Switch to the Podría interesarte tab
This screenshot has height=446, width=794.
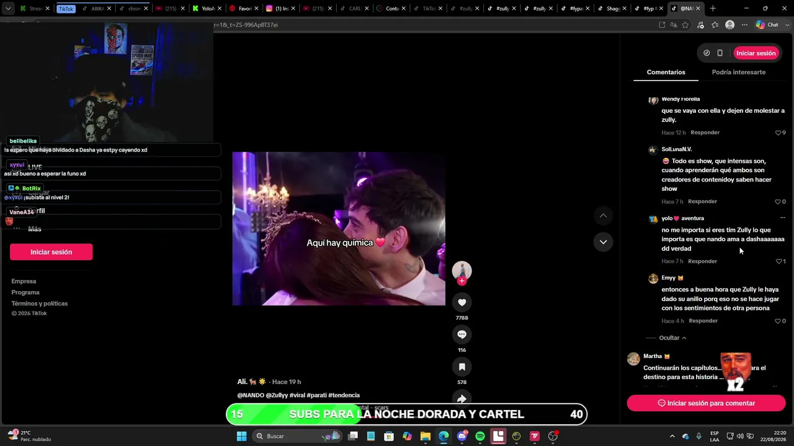tap(738, 72)
